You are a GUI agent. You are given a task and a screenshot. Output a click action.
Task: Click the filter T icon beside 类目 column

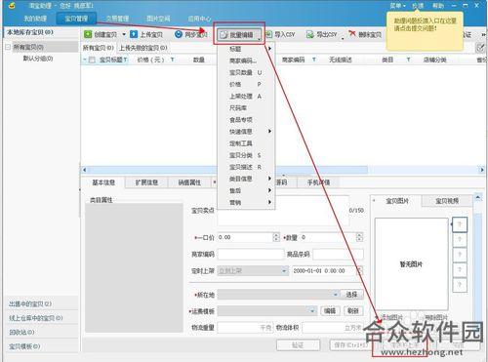click(x=408, y=60)
